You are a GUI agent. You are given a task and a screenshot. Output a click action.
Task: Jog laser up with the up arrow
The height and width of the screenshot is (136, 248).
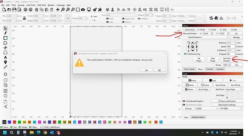point(193,43)
